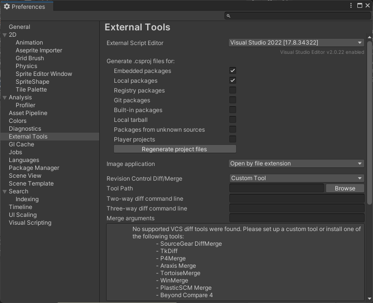Select SpriteShape settings

tap(32, 82)
